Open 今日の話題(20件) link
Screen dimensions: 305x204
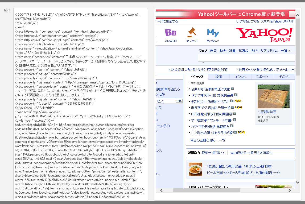click(x=203, y=140)
